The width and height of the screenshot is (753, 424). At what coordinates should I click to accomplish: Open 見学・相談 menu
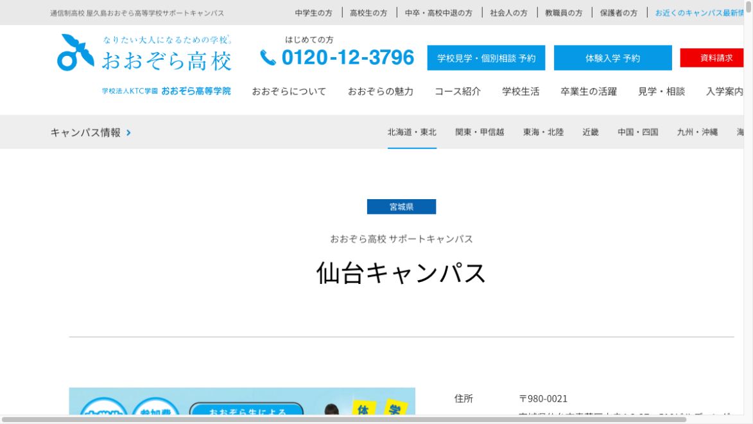(x=661, y=91)
